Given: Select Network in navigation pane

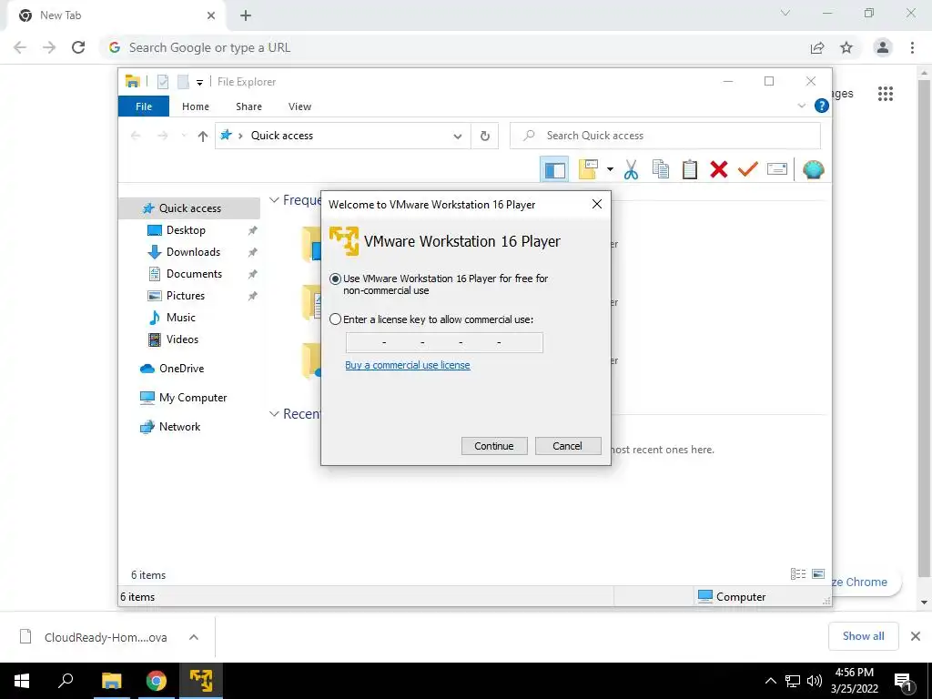Looking at the screenshot, I should (179, 427).
